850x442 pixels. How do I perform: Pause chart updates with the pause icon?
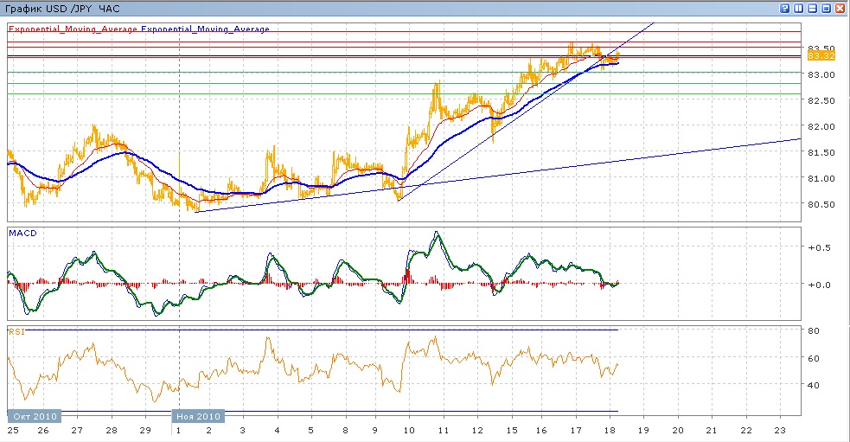(798, 8)
